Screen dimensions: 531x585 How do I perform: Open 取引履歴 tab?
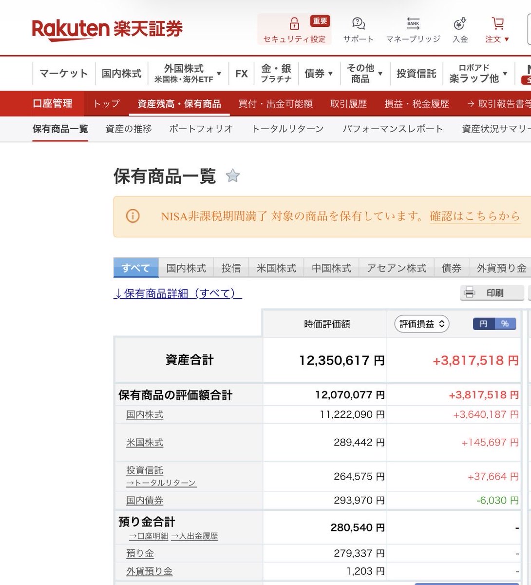point(348,104)
